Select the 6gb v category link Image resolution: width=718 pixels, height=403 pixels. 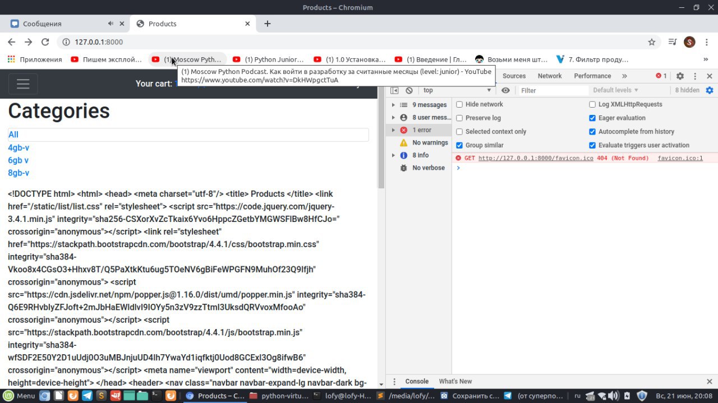(19, 160)
